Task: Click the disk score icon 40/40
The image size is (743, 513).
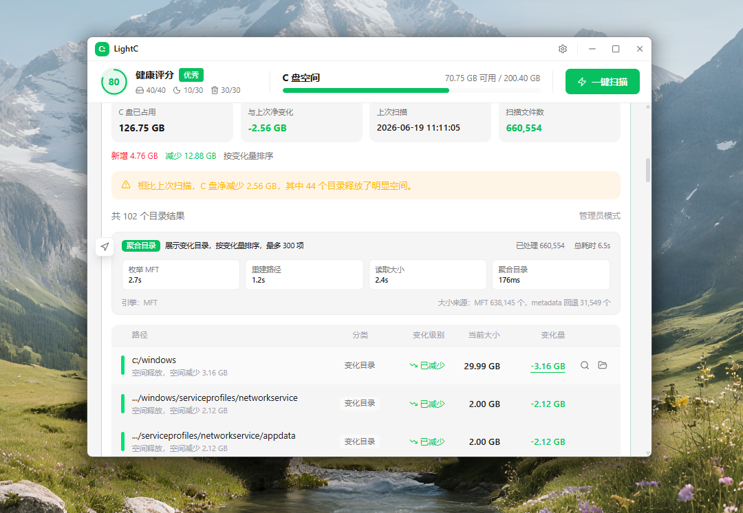Action: [139, 90]
